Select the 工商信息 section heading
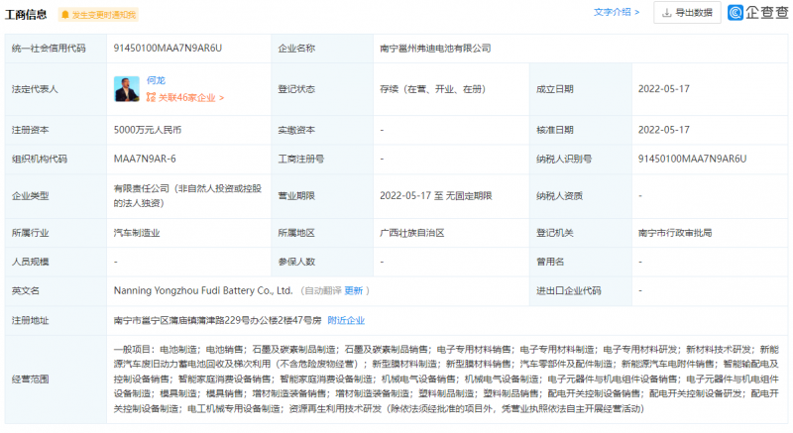 (27, 15)
